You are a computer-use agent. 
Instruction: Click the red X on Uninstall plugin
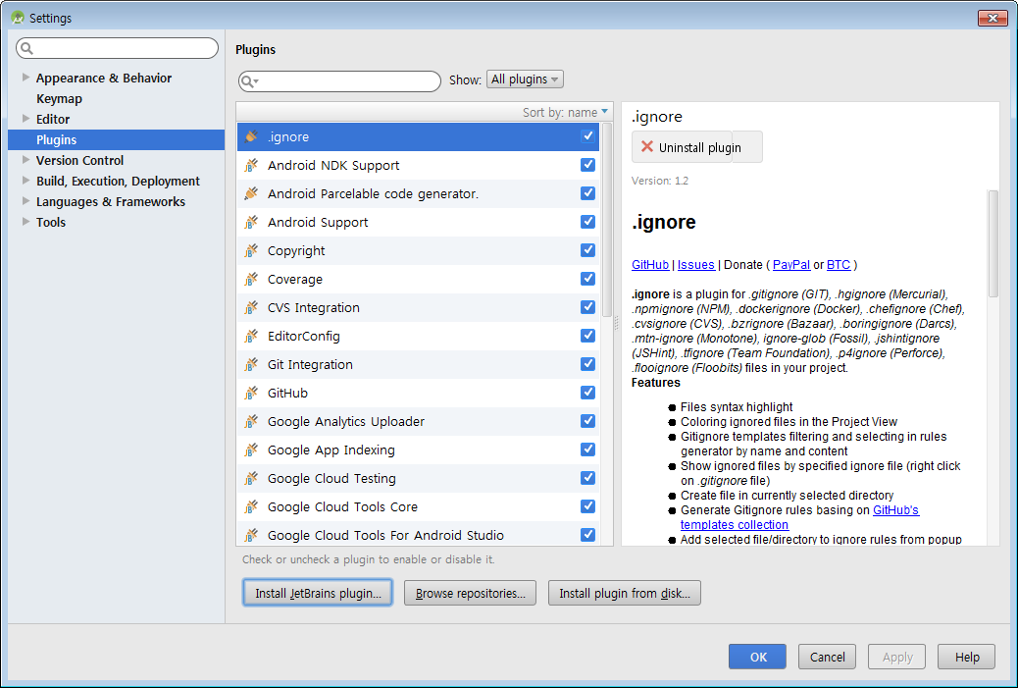pyautogui.click(x=646, y=147)
